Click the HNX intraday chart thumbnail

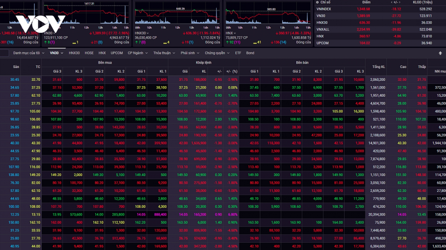tap(268, 13)
